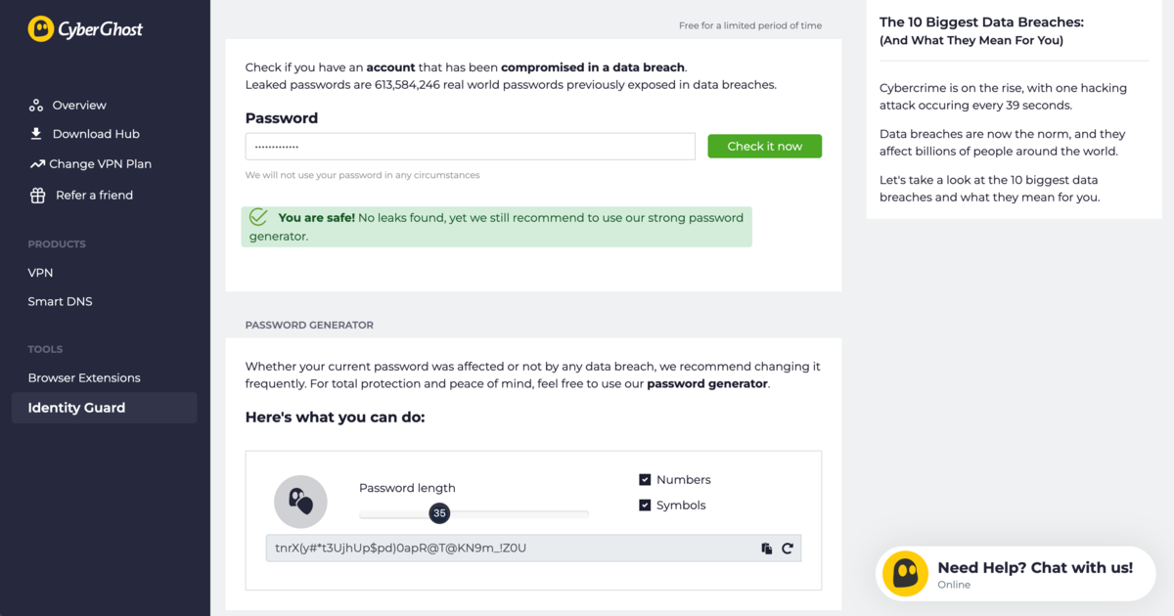Copy the generated password with the copy icon

click(766, 549)
